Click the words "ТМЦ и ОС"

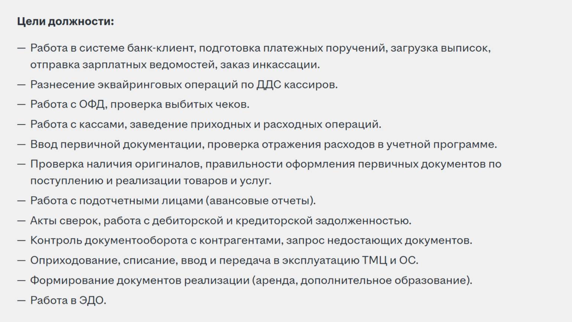pyautogui.click(x=390, y=260)
